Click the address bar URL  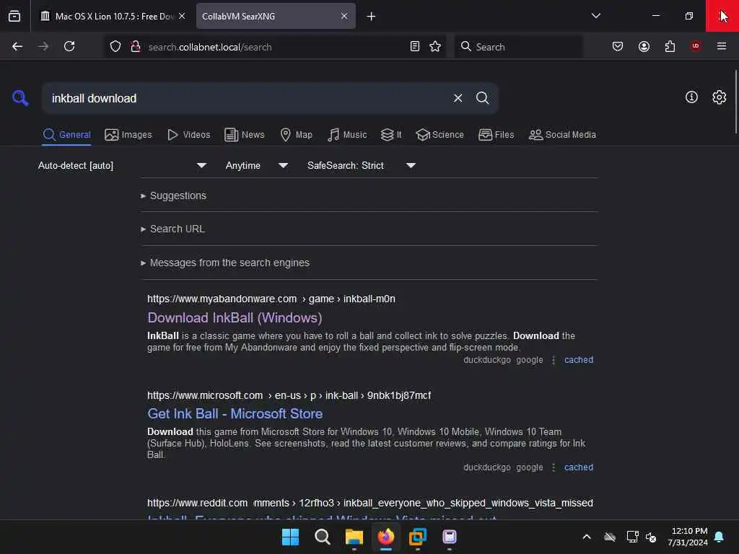click(210, 47)
